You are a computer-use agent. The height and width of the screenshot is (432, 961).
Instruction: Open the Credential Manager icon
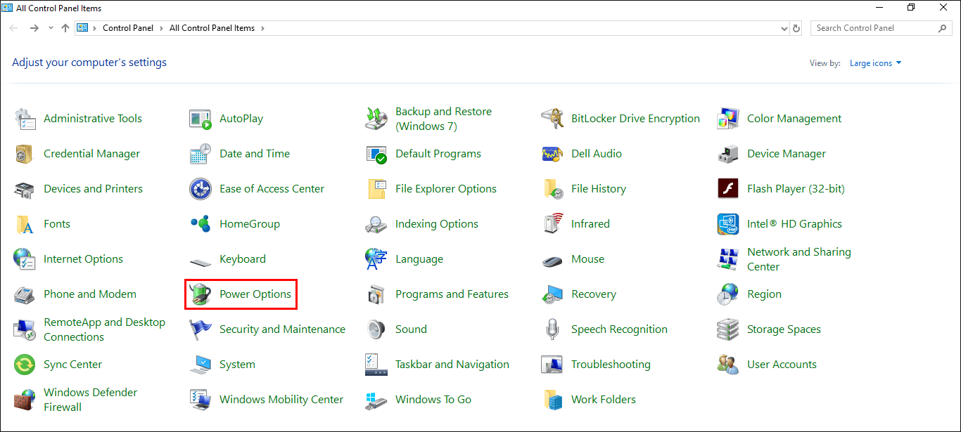25,154
